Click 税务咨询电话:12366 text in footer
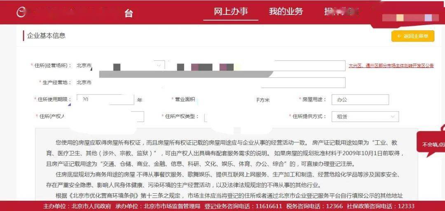 coord(314,206)
